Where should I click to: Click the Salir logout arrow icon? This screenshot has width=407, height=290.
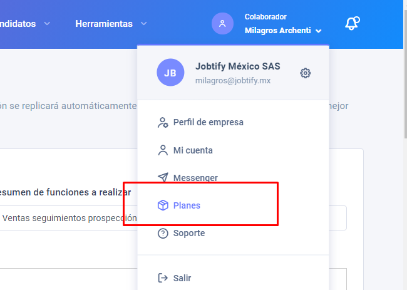click(x=163, y=278)
